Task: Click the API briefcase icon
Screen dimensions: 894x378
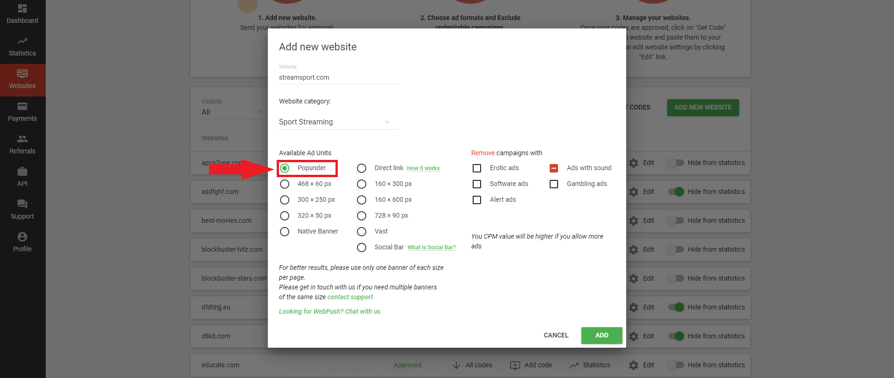Action: click(x=22, y=172)
